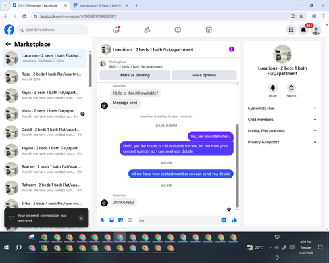Open the Azarael conversation
The height and width of the screenshot is (263, 329).
point(44,169)
